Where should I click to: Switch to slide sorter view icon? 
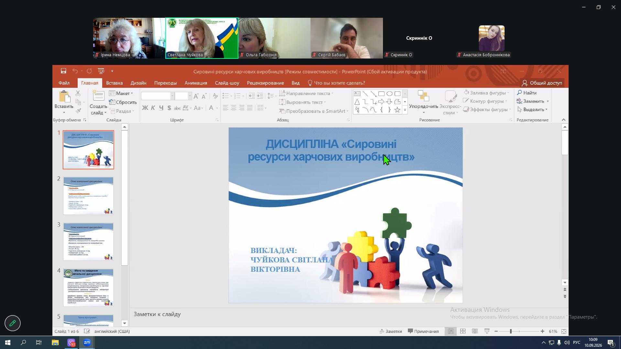463,331
